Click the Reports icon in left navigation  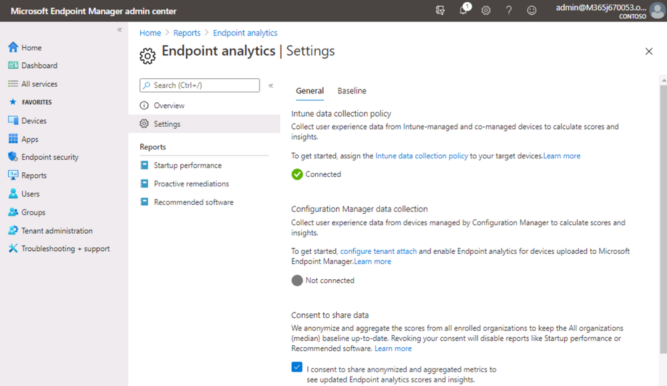(x=13, y=175)
